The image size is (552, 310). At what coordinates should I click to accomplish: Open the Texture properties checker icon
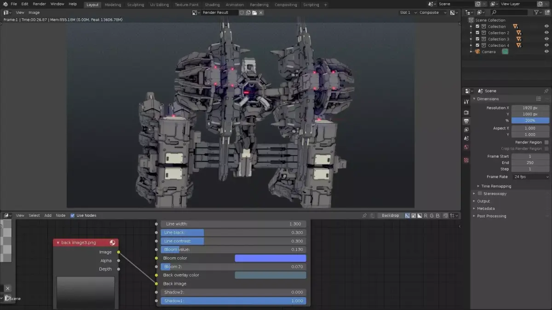(466, 160)
